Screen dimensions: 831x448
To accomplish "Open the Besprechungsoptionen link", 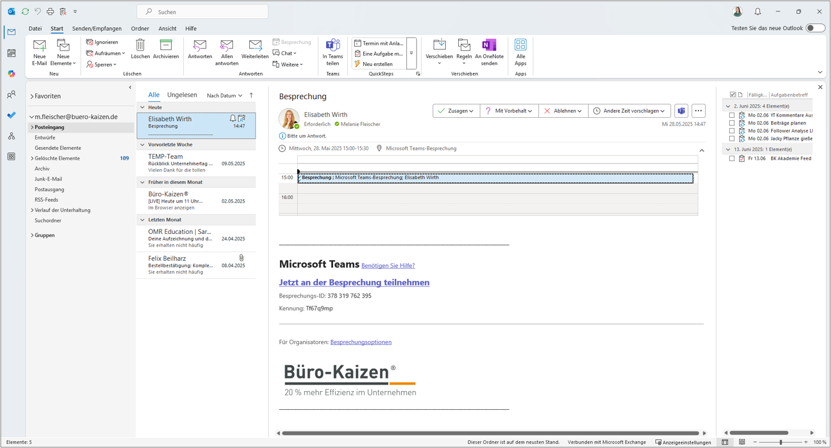I will point(361,342).
